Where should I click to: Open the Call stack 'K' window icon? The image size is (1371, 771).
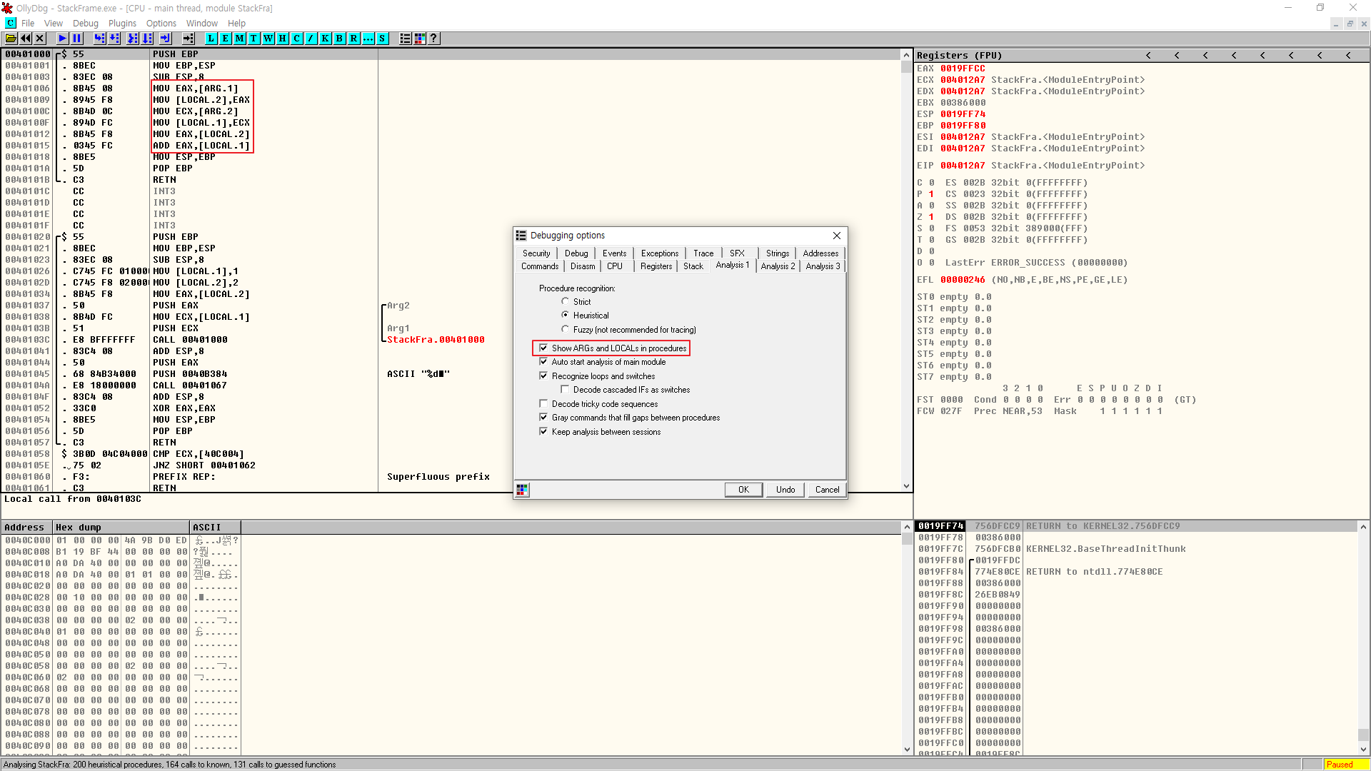click(325, 39)
